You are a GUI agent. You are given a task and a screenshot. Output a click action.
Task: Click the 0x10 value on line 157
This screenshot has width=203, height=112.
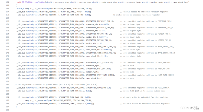pos(87,12)
